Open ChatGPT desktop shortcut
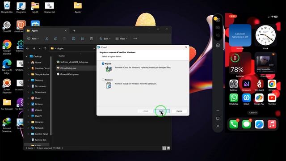 (7, 27)
